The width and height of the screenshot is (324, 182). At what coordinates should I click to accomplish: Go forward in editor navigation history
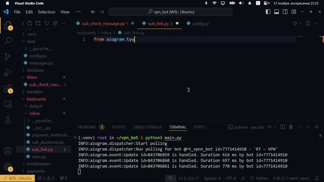pyautogui.click(x=102, y=12)
